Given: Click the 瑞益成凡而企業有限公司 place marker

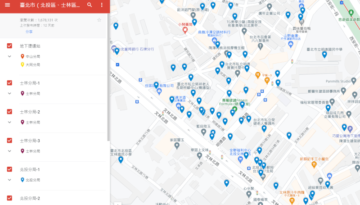Looking at the screenshot, I should (x=349, y=114).
